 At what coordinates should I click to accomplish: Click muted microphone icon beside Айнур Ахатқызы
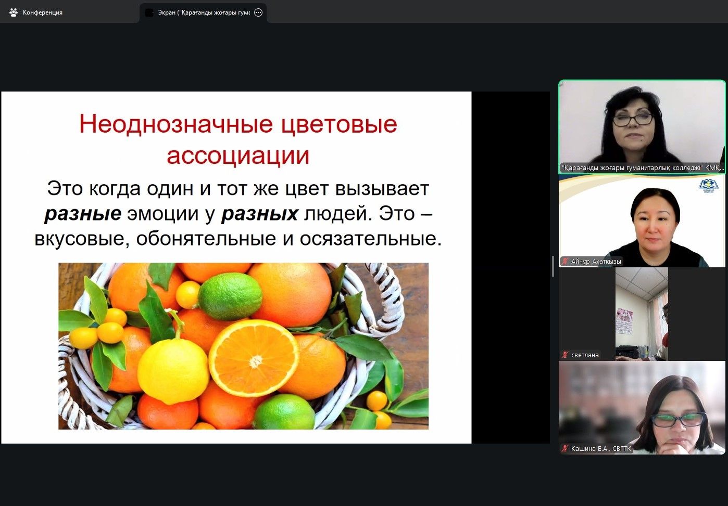(x=565, y=262)
